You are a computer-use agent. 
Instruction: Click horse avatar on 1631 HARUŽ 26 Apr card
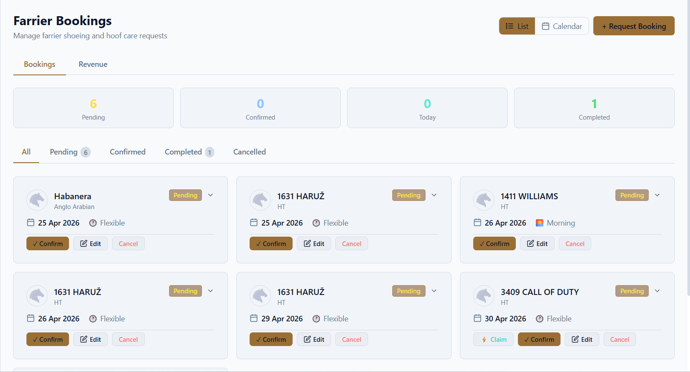coord(37,296)
